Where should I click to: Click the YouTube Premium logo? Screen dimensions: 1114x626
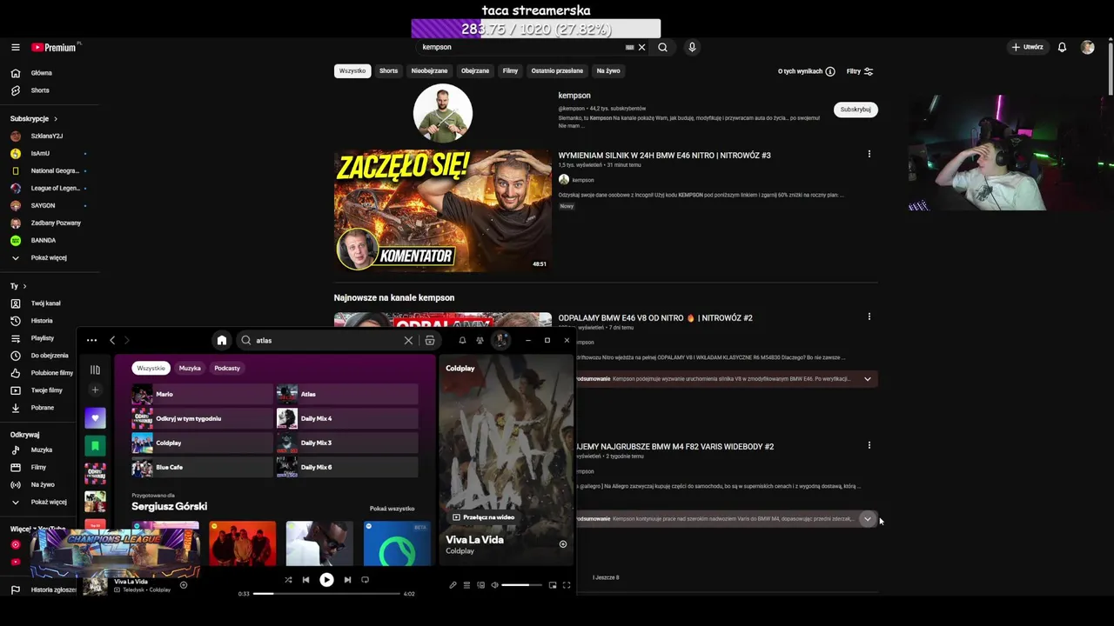click(54, 48)
